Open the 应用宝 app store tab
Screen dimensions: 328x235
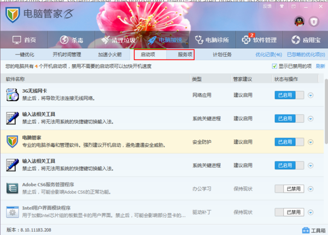[306, 40]
